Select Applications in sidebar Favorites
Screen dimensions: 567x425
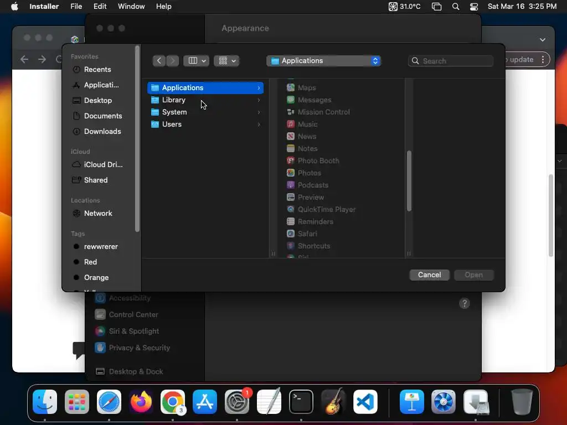pos(97,85)
